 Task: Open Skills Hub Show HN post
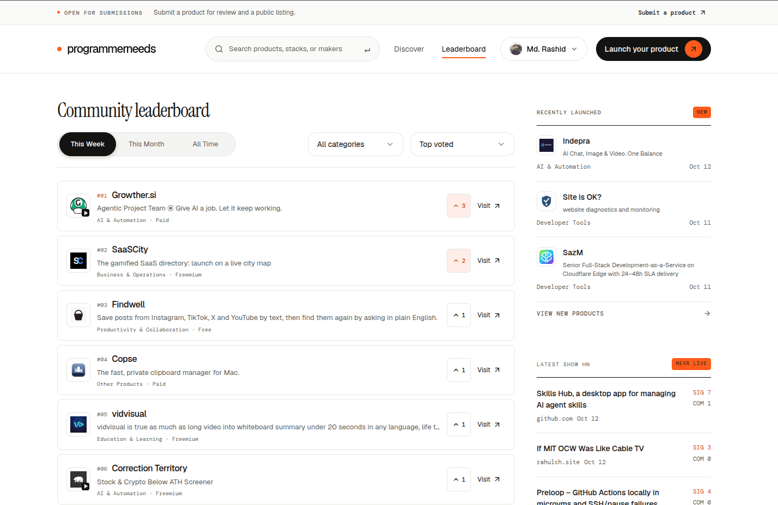[x=606, y=399]
